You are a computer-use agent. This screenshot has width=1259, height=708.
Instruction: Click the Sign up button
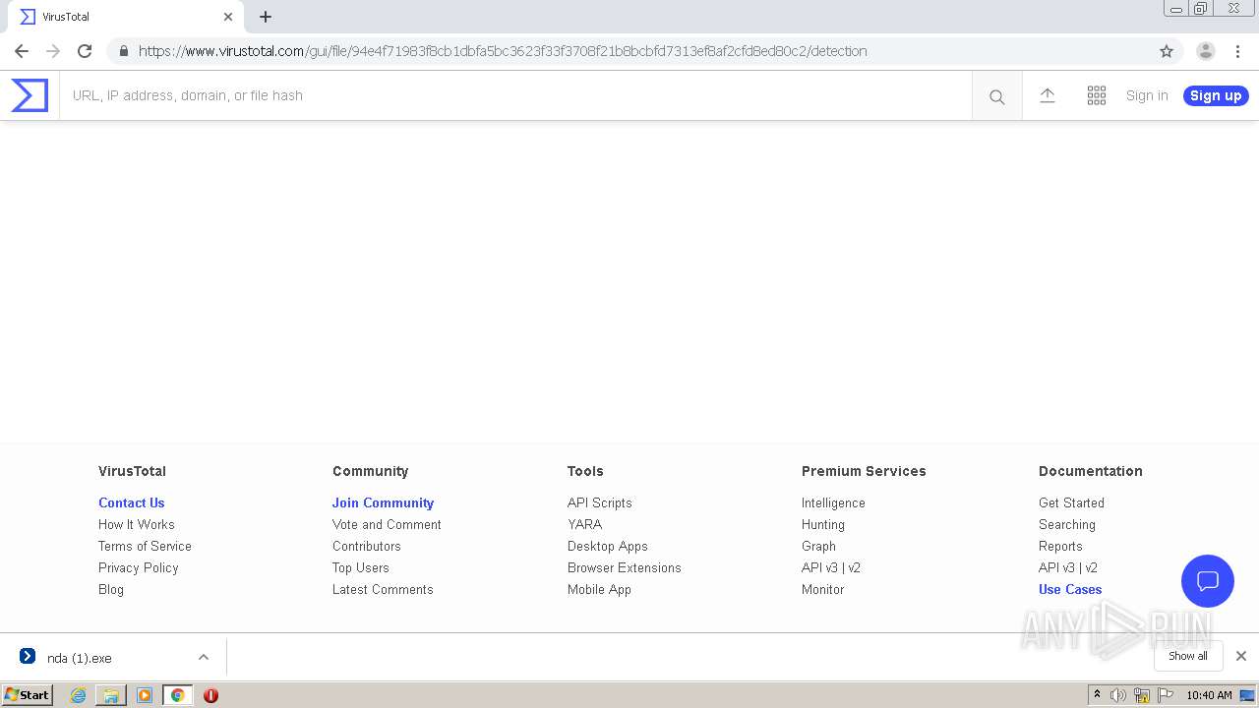tap(1216, 95)
